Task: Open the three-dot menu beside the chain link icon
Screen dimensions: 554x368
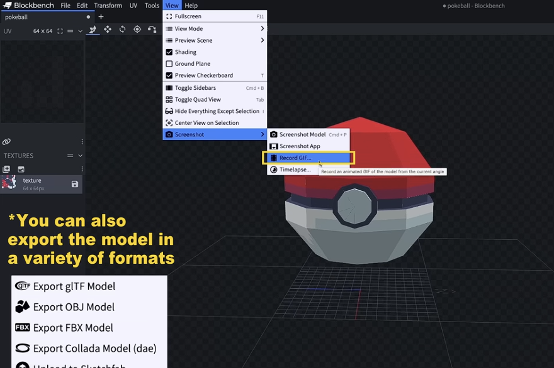Action: click(x=82, y=142)
